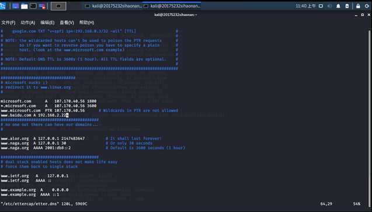The width and height of the screenshot is (372, 212).
Task: Select the workspace switcher thumbnail
Action: tap(58, 6)
